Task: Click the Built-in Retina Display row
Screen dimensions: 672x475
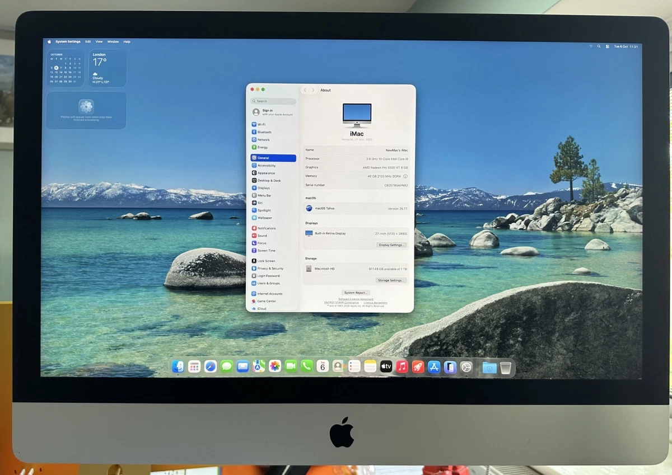Action: (x=356, y=233)
